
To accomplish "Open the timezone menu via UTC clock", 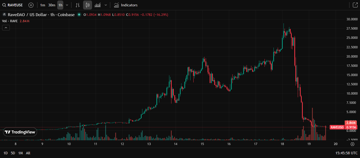I will (x=346, y=153).
